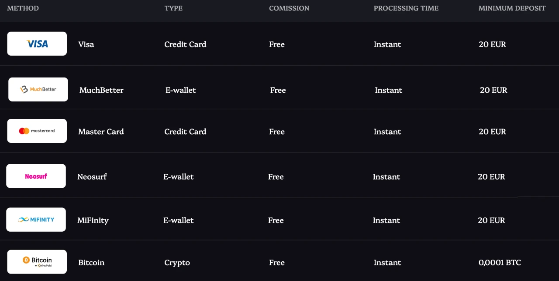This screenshot has width=559, height=281.
Task: Click the Mastercard logo icon
Action: [37, 131]
